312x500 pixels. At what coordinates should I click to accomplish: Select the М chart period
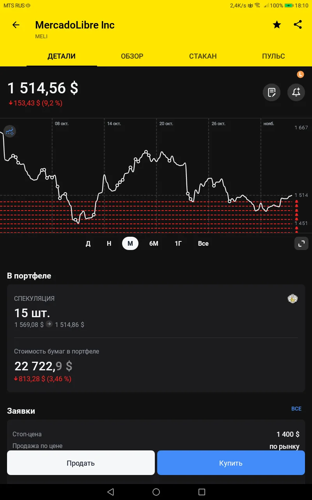coord(130,243)
